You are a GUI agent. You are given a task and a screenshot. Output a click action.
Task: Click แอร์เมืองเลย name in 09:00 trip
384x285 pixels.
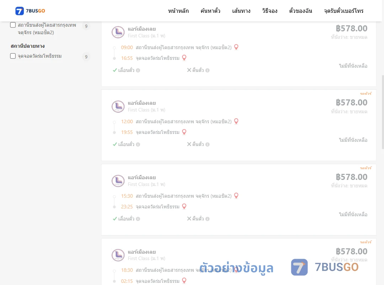tap(142, 29)
